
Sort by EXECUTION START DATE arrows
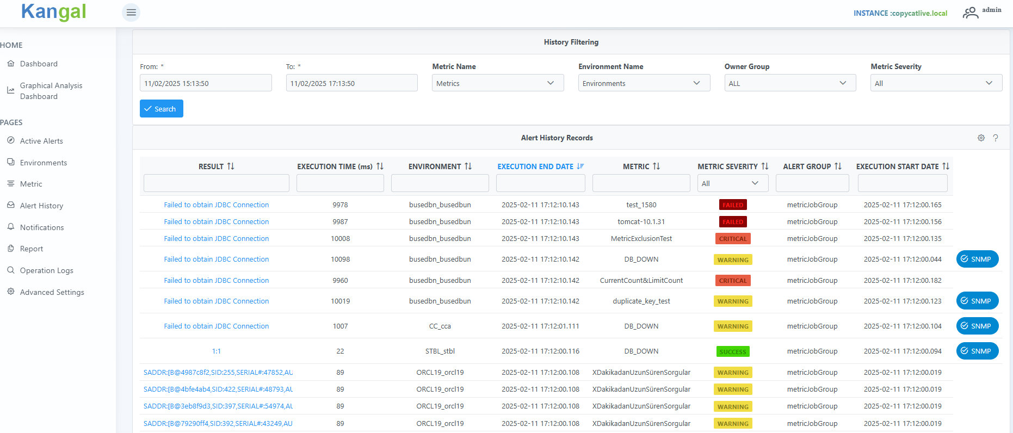pos(946,166)
